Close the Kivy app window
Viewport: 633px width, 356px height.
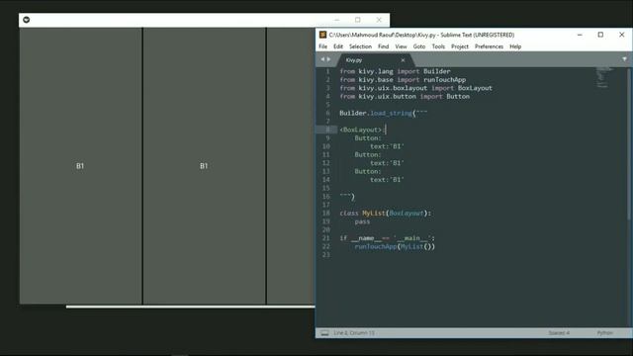pos(379,20)
